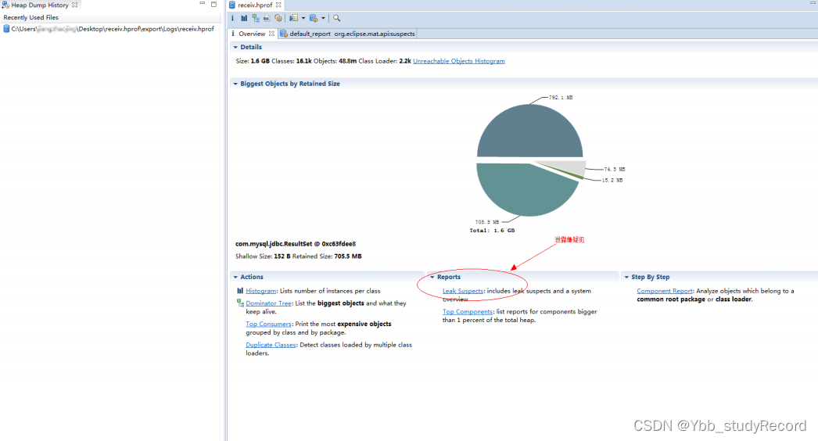Open the OQL query editor icon
This screenshot has height=441, width=818.
tap(267, 18)
